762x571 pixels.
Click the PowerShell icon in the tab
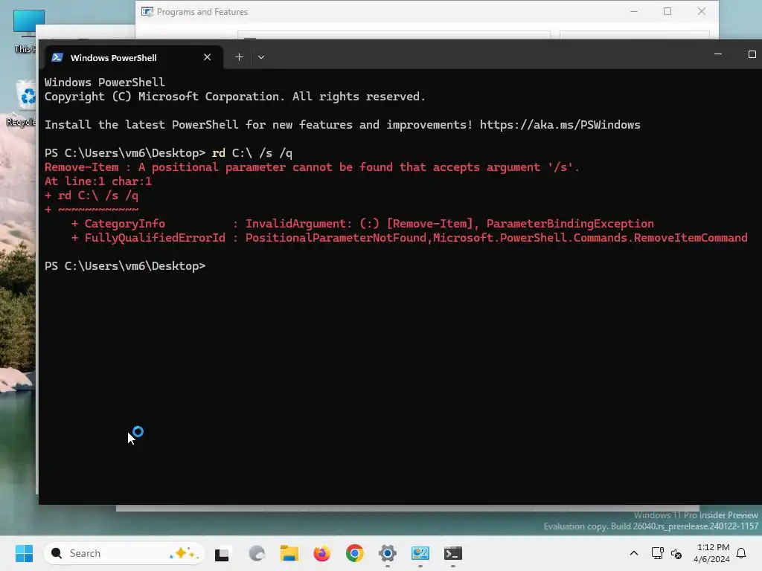tap(57, 57)
